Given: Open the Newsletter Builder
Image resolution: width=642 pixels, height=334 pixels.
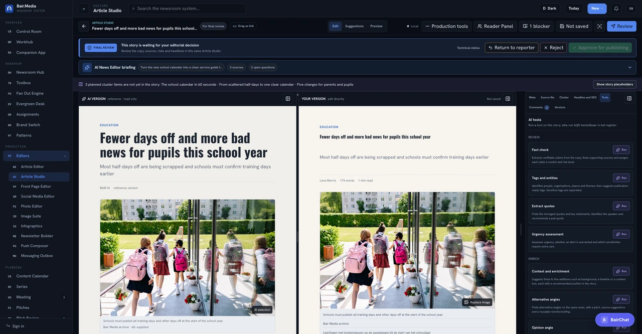Looking at the screenshot, I should [x=39, y=236].
